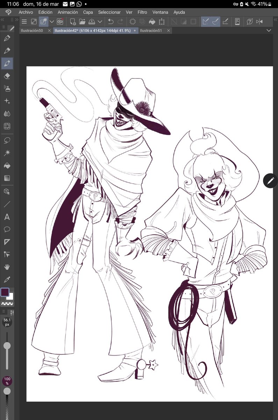Image resolution: width=278 pixels, height=420 pixels.
Task: Click the fill bucket command bar icon
Action: pos(152,22)
